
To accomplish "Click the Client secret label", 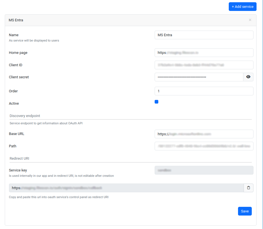I will [x=19, y=77].
